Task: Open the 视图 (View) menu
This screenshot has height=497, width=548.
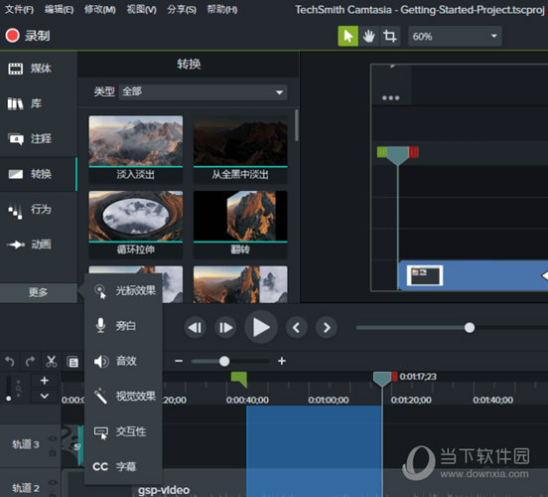Action: (x=141, y=10)
